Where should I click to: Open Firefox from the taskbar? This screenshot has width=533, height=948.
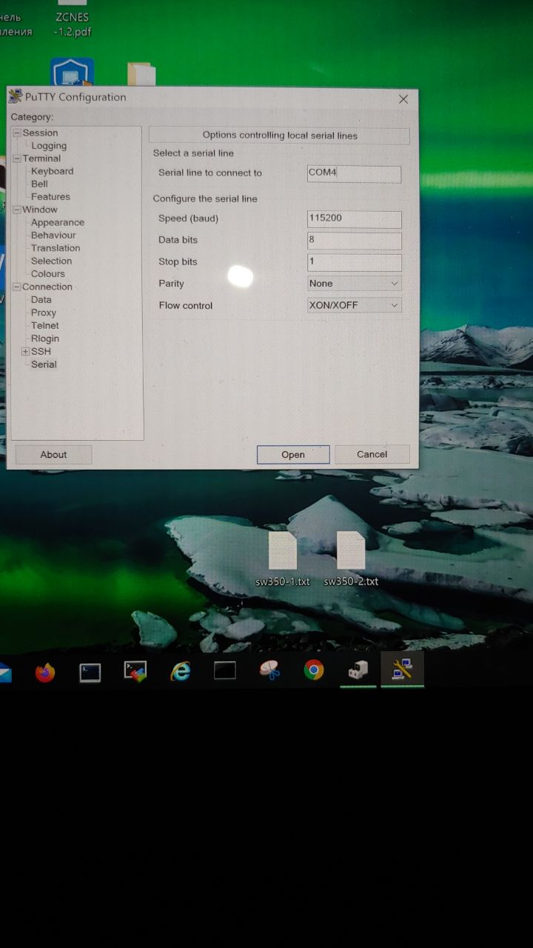click(x=45, y=672)
